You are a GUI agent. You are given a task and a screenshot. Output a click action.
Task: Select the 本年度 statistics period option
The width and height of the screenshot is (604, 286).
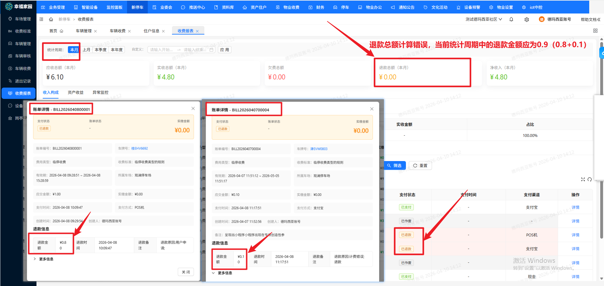(x=117, y=50)
